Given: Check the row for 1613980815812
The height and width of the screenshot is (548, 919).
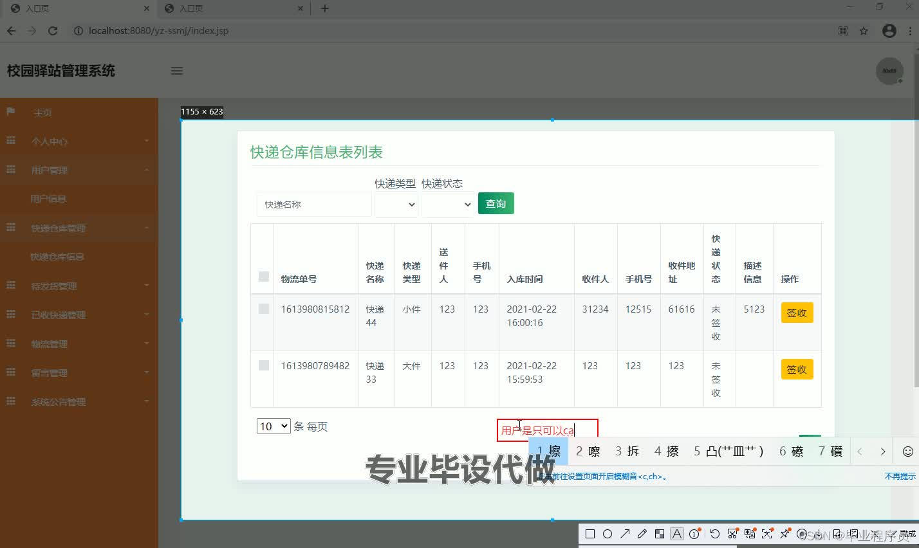Looking at the screenshot, I should tap(263, 309).
